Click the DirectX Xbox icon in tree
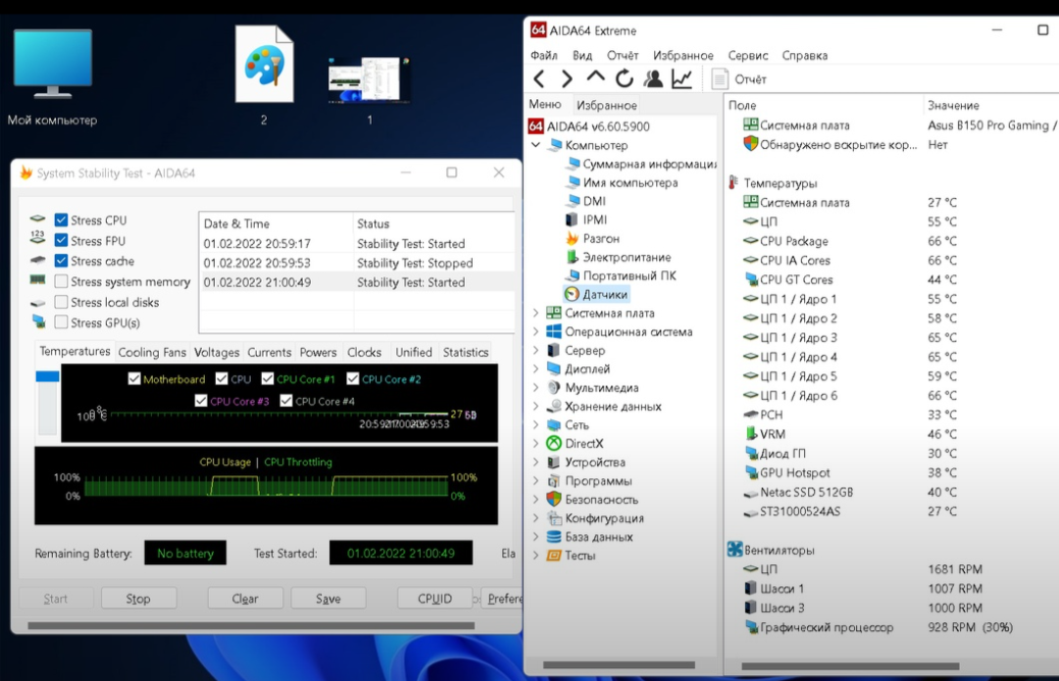The height and width of the screenshot is (681, 1059). pos(554,444)
